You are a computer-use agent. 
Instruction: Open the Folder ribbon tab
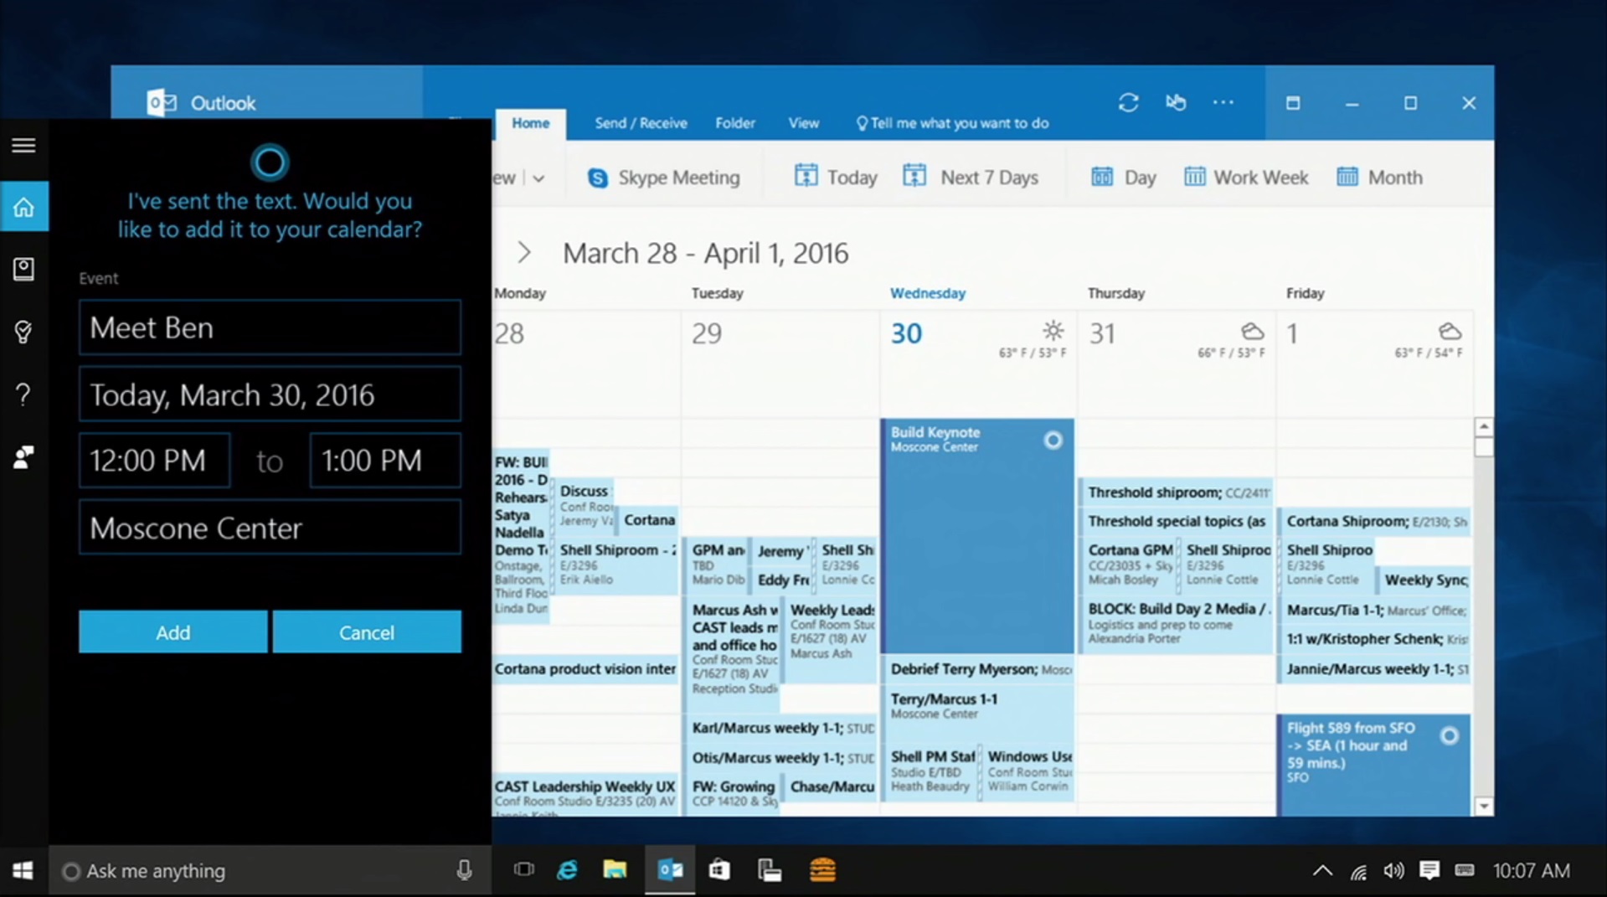pyautogui.click(x=735, y=123)
